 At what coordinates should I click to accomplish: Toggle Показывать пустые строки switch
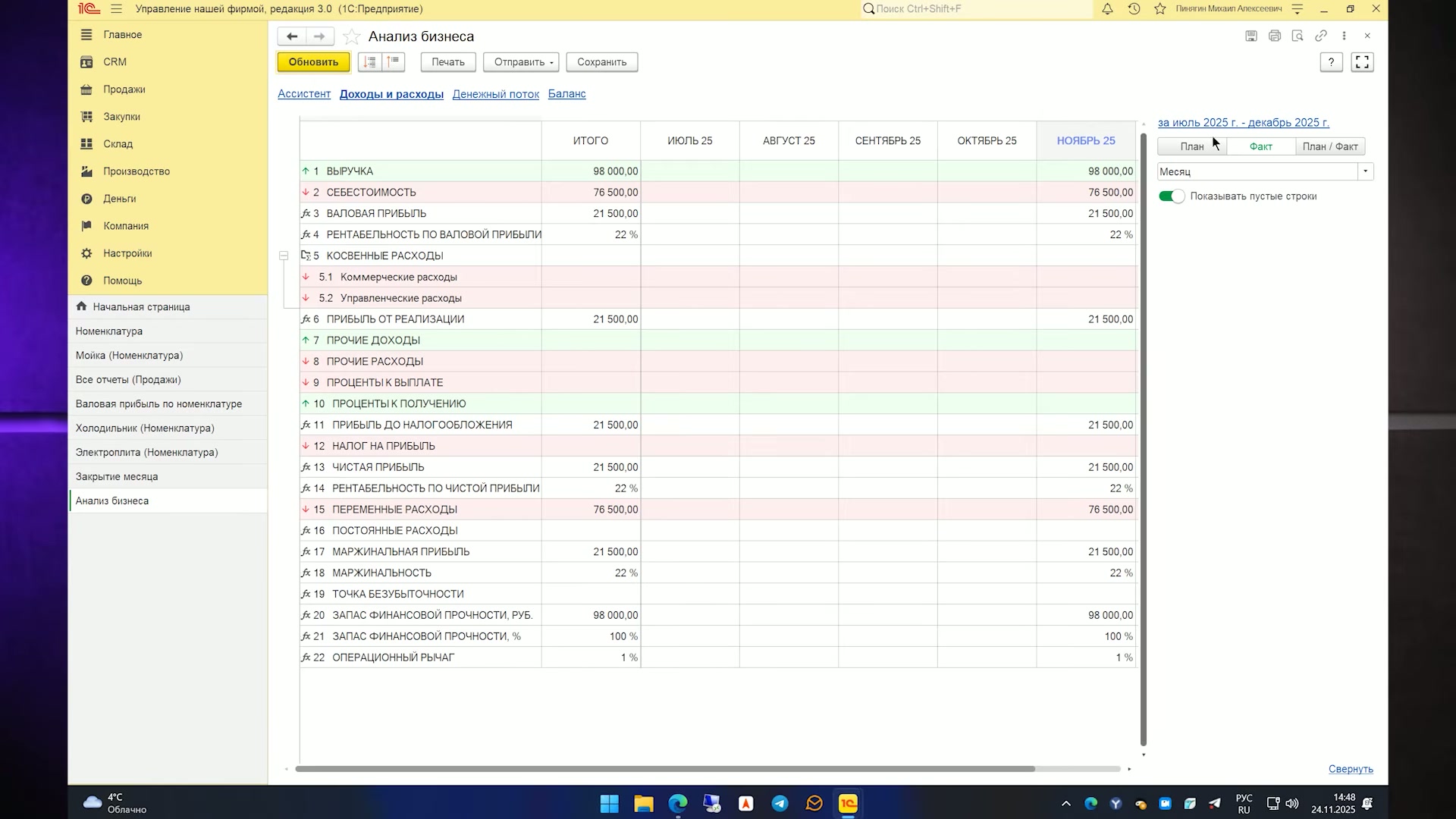pos(1172,196)
